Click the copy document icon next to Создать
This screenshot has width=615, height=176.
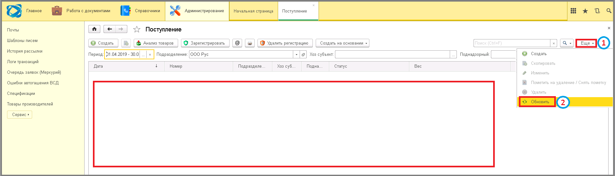(126, 43)
